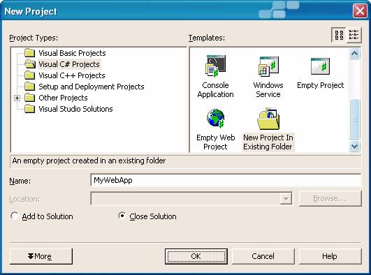Image resolution: width=371 pixels, height=275 pixels.
Task: Select the Close Solution radio button
Action: (122, 216)
